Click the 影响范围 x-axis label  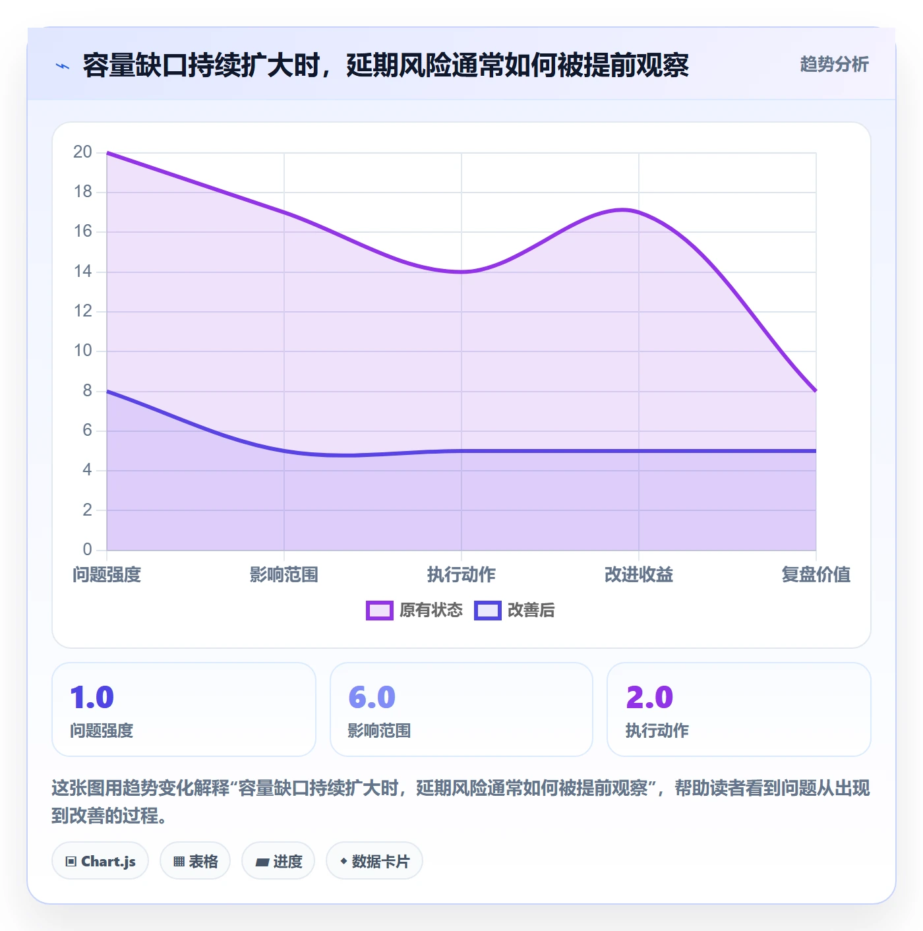point(284,575)
